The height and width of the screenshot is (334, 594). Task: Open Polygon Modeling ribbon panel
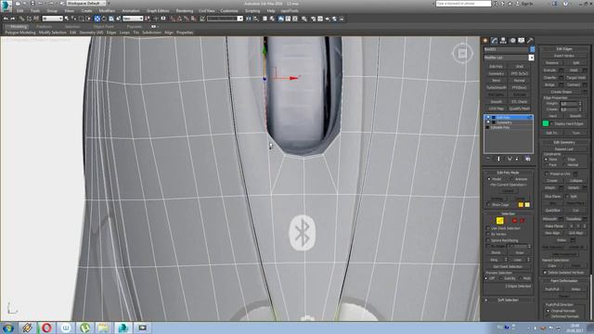click(x=20, y=32)
